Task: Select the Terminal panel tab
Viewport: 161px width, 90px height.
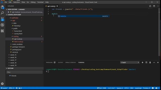Action: point(81,62)
